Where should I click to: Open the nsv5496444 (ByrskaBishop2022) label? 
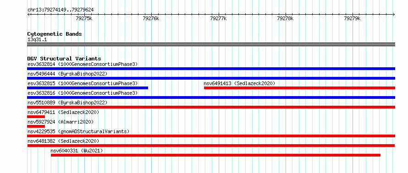tap(67, 74)
